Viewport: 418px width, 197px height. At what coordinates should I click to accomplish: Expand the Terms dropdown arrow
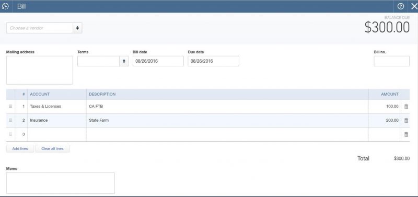pos(124,61)
